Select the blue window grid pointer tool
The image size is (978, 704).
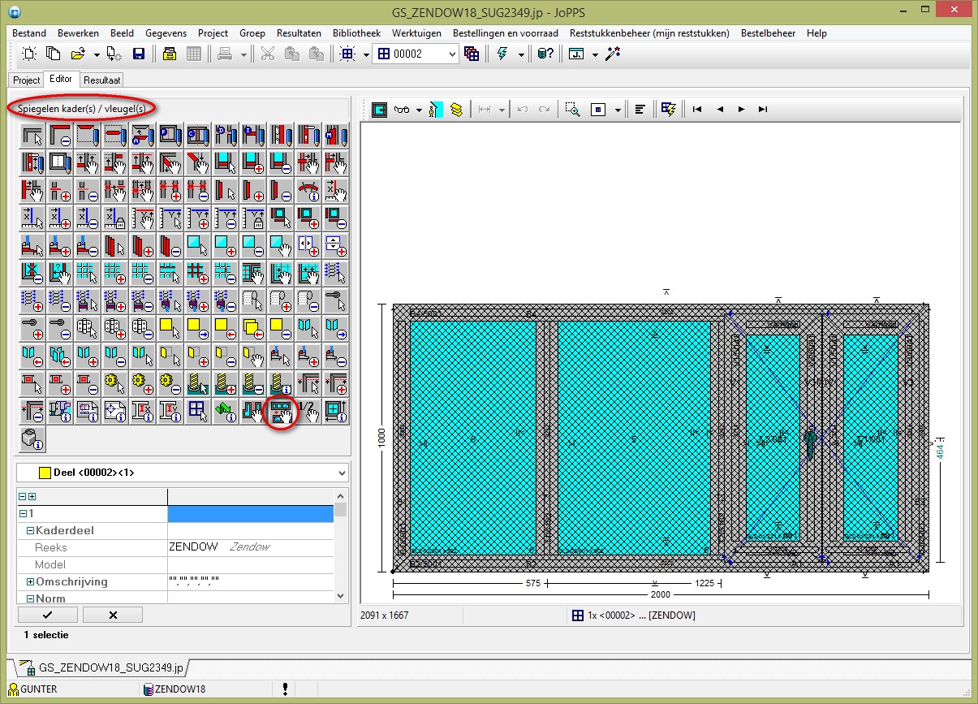[198, 411]
